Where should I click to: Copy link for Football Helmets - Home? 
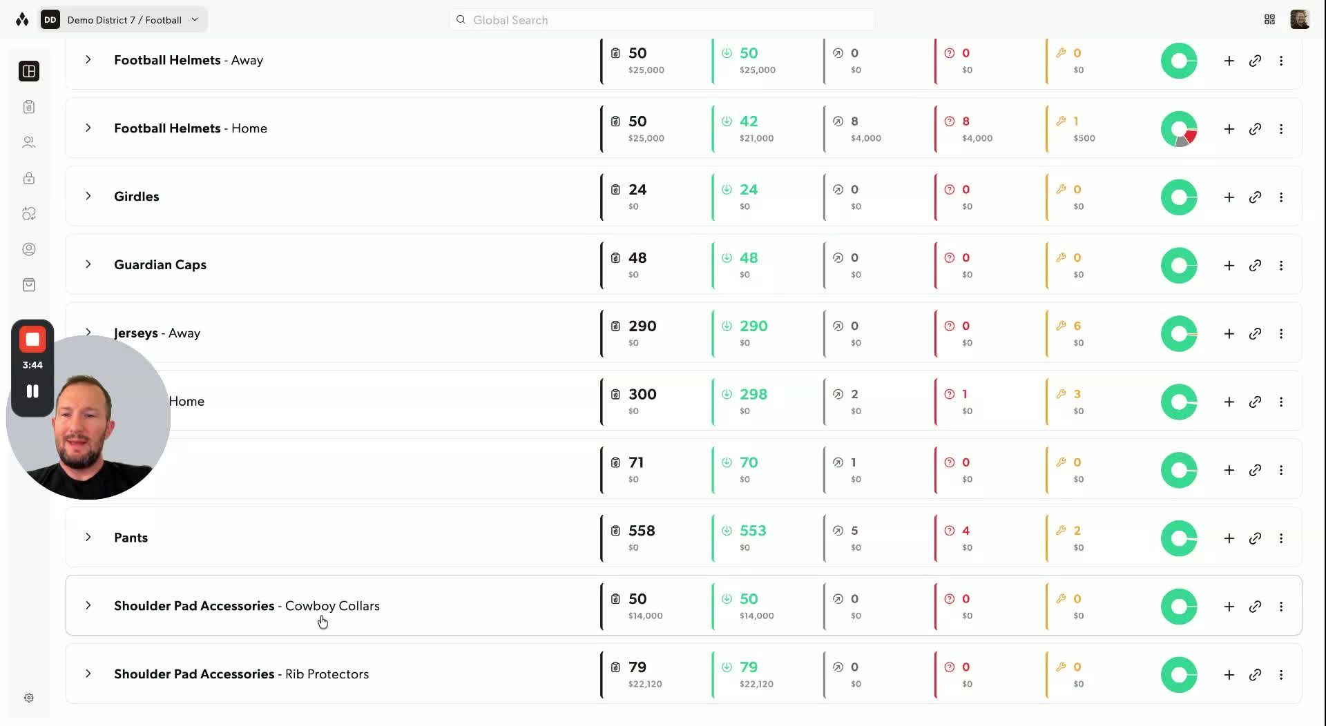pyautogui.click(x=1256, y=129)
